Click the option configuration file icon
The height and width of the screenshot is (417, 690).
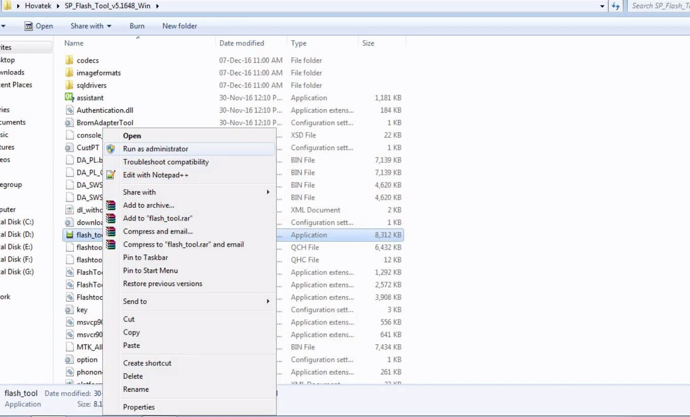(69, 359)
